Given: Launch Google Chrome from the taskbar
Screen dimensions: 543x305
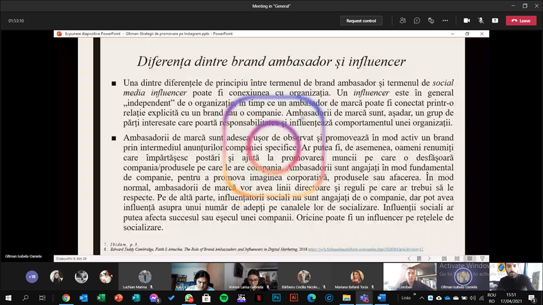Looking at the screenshot, I should pyautogui.click(x=66, y=298).
